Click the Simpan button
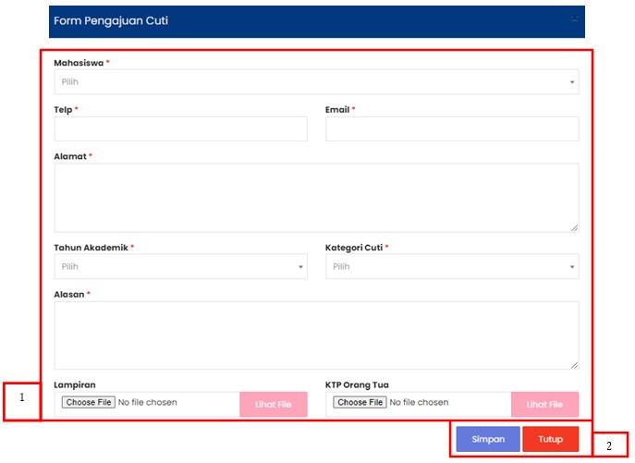The height and width of the screenshot is (463, 635). click(x=488, y=439)
